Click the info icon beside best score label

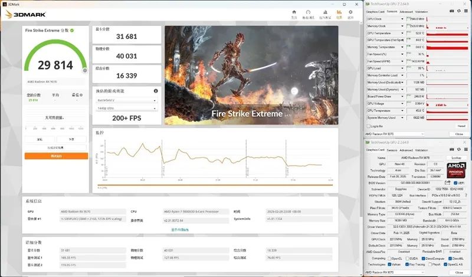pyautogui.click(x=81, y=95)
